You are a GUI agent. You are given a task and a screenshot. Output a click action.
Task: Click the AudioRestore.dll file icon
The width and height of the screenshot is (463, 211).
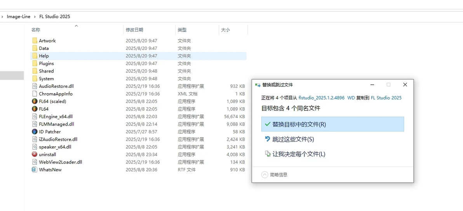(35, 86)
